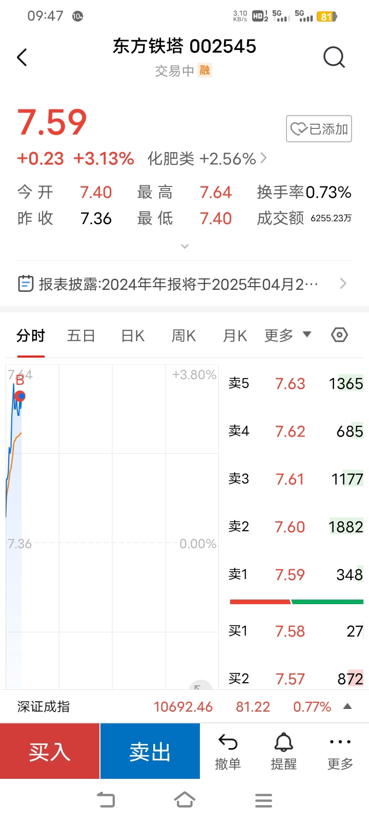This screenshot has width=369, height=822.
Task: Tap the 买入 buy button
Action: click(50, 751)
